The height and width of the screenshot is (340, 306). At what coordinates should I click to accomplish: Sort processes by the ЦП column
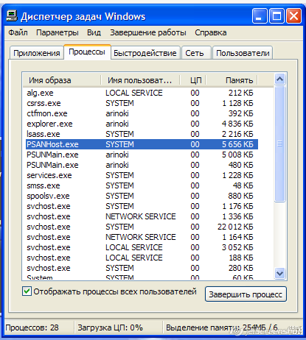click(193, 80)
